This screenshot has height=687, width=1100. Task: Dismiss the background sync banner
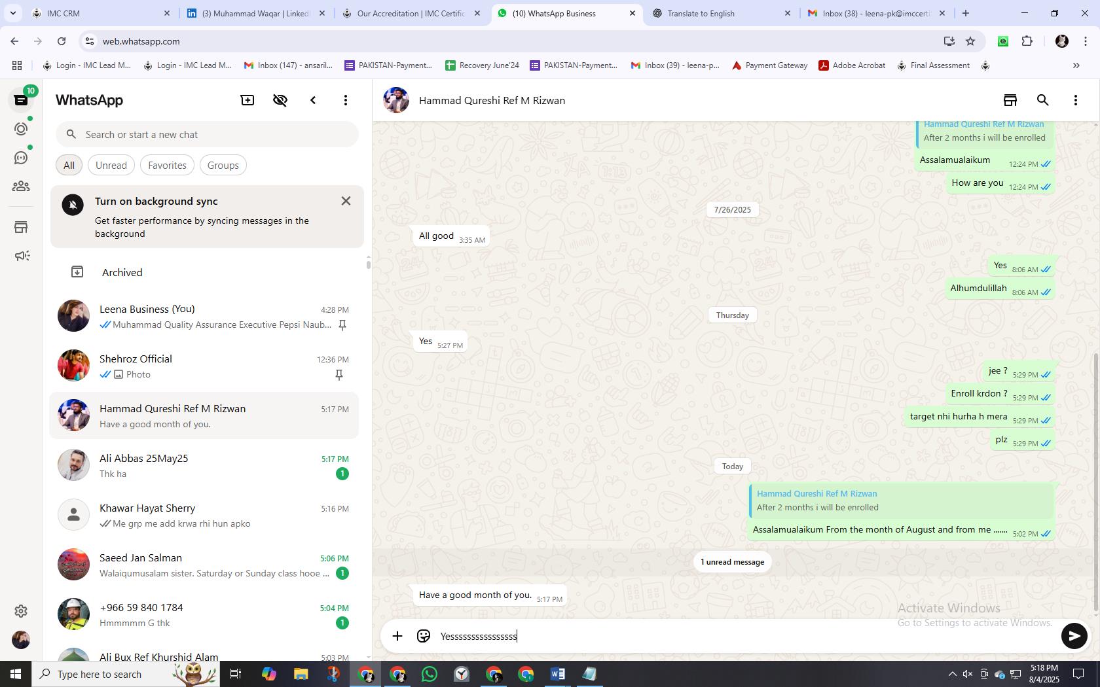[x=346, y=201]
